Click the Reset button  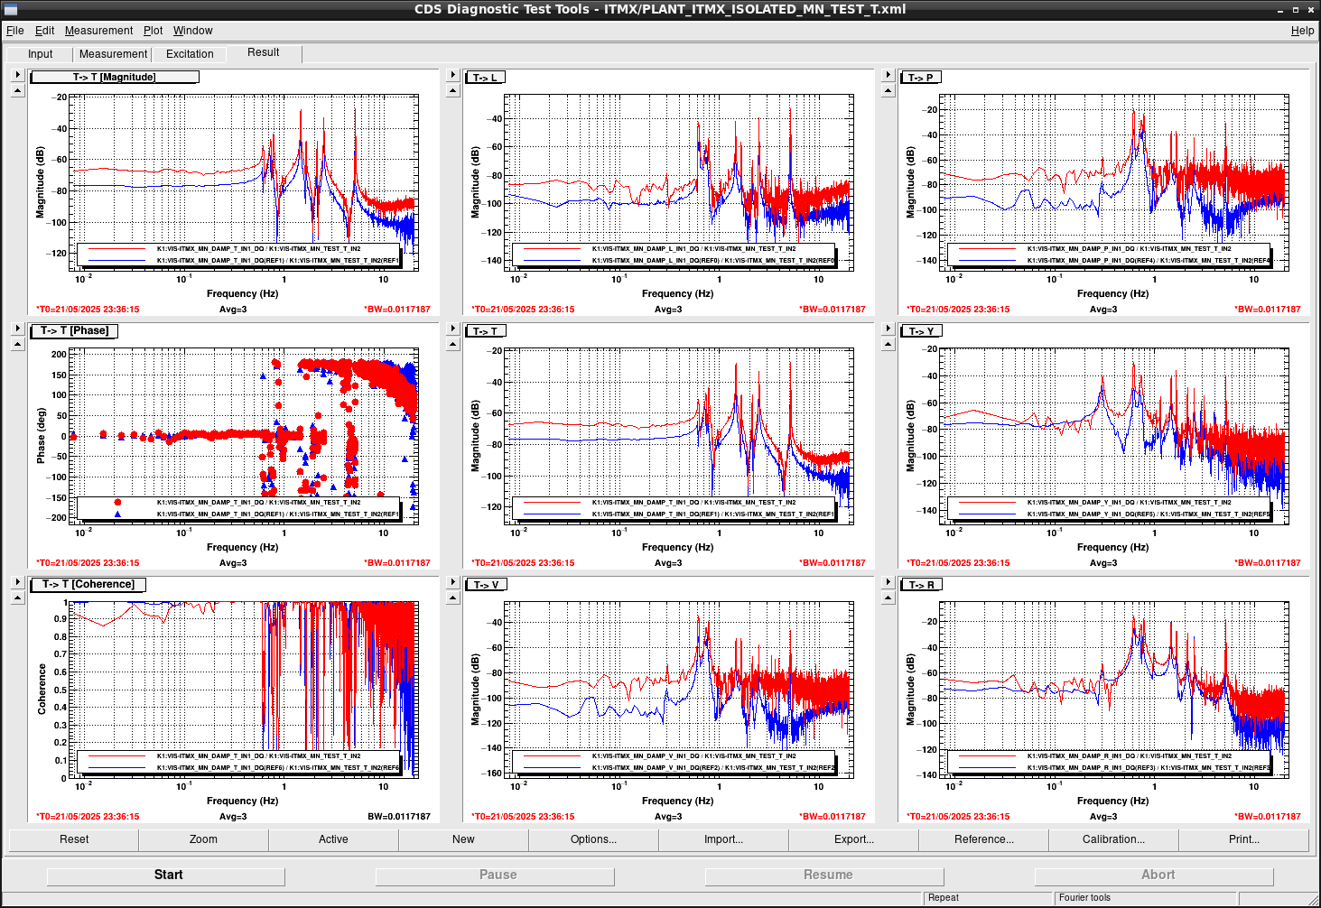74,839
